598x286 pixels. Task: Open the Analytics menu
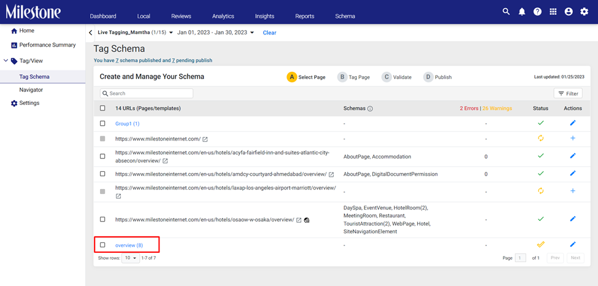[x=223, y=16]
